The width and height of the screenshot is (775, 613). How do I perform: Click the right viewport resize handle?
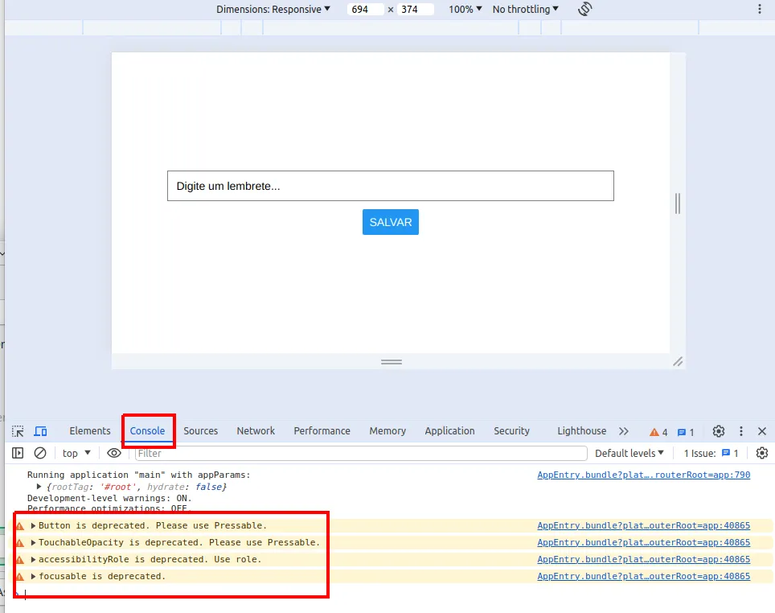(678, 204)
